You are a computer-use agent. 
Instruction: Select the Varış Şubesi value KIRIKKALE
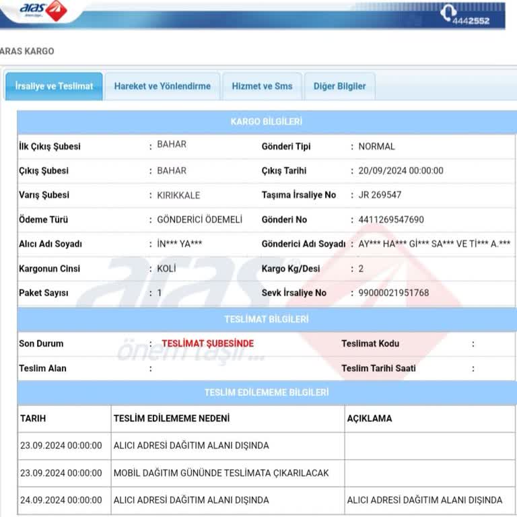[178, 195]
